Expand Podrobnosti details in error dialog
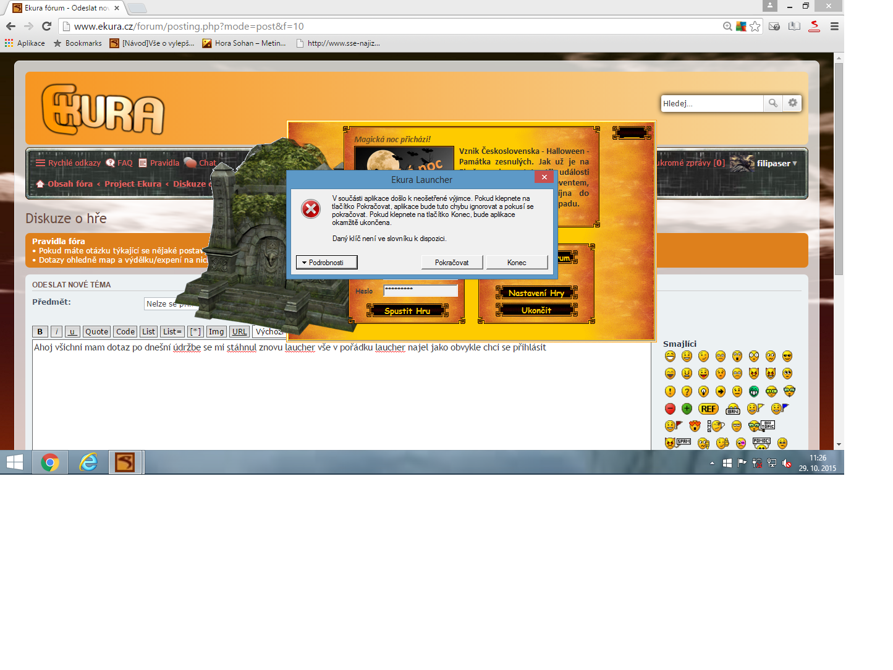This screenshot has height=670, width=893. pos(326,263)
